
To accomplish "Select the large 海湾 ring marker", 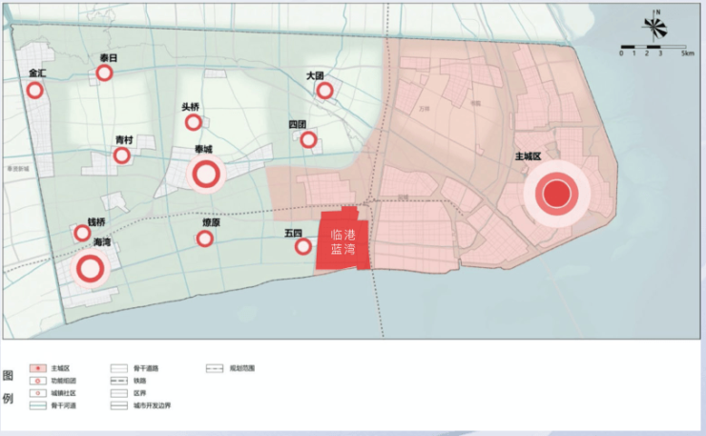I will click(x=91, y=268).
